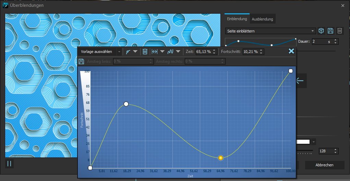Image resolution: width=350 pixels, height=181 pixels.
Task: Select the yellow curve point at the minimum
Action: [221, 158]
